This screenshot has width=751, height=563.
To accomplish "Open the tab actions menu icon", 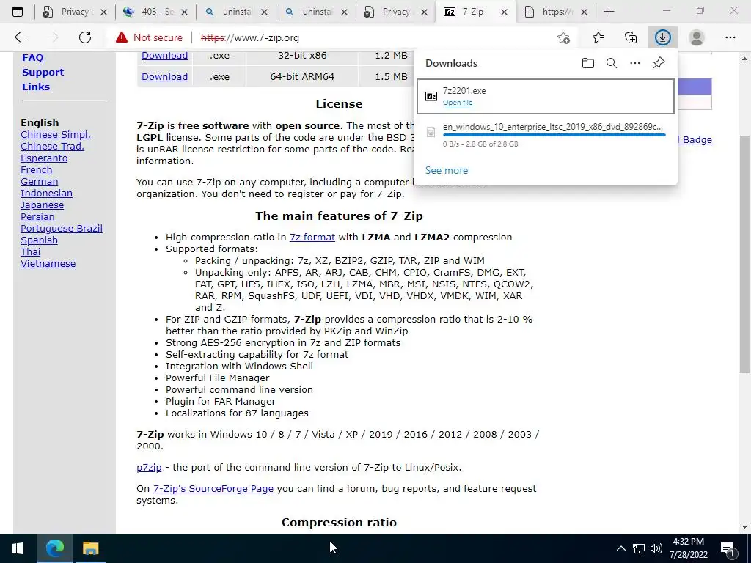I will tap(18, 12).
